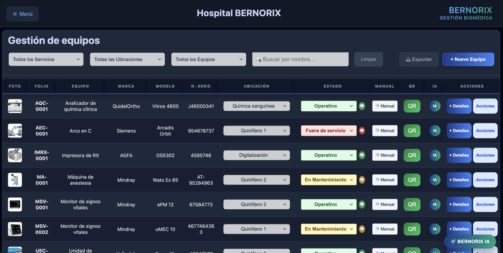Screen dimensions: 503x253
Task: Open Fuera de servicio status dropdown
Action: 329,131
